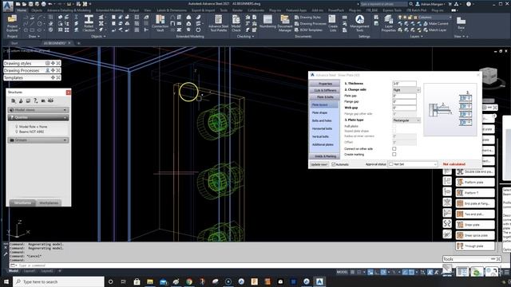Click the Thickness input field
This screenshot has width=511, height=287.
tap(405, 84)
